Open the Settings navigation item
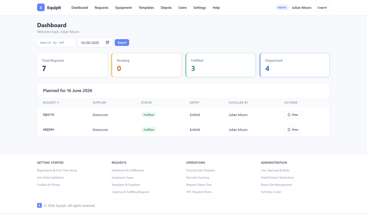 click(x=200, y=8)
